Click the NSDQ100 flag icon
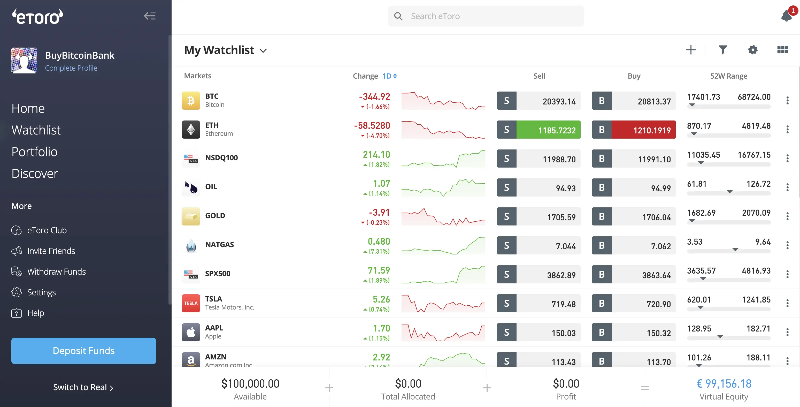Viewport: 800px width, 407px height. click(x=191, y=158)
